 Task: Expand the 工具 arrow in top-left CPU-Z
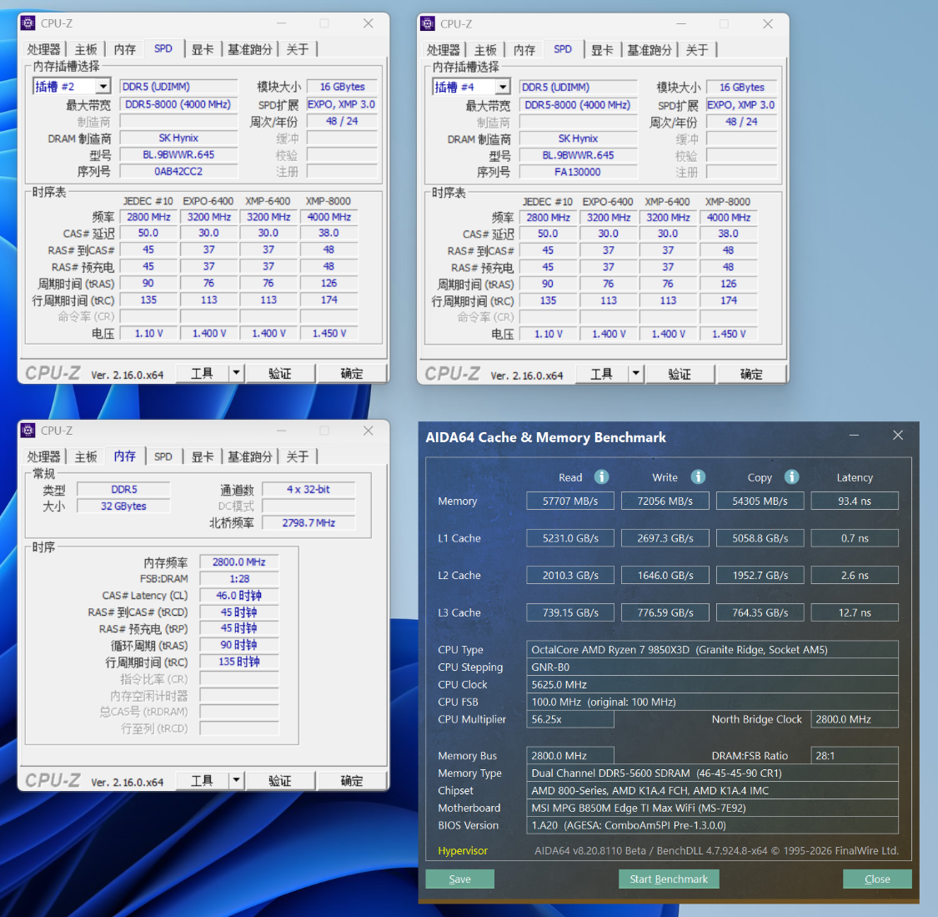(236, 374)
